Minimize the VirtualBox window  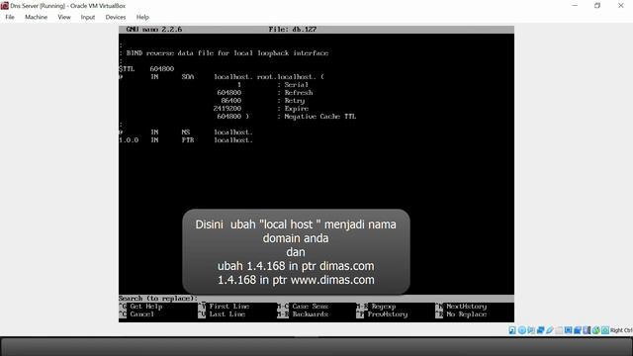(x=575, y=6)
